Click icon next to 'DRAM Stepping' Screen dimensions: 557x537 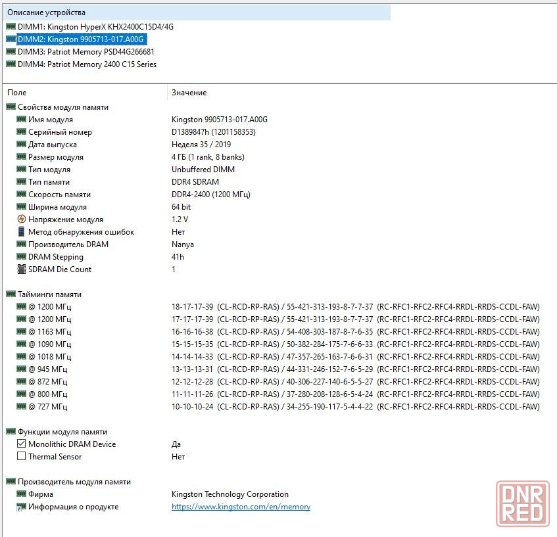pos(21,256)
